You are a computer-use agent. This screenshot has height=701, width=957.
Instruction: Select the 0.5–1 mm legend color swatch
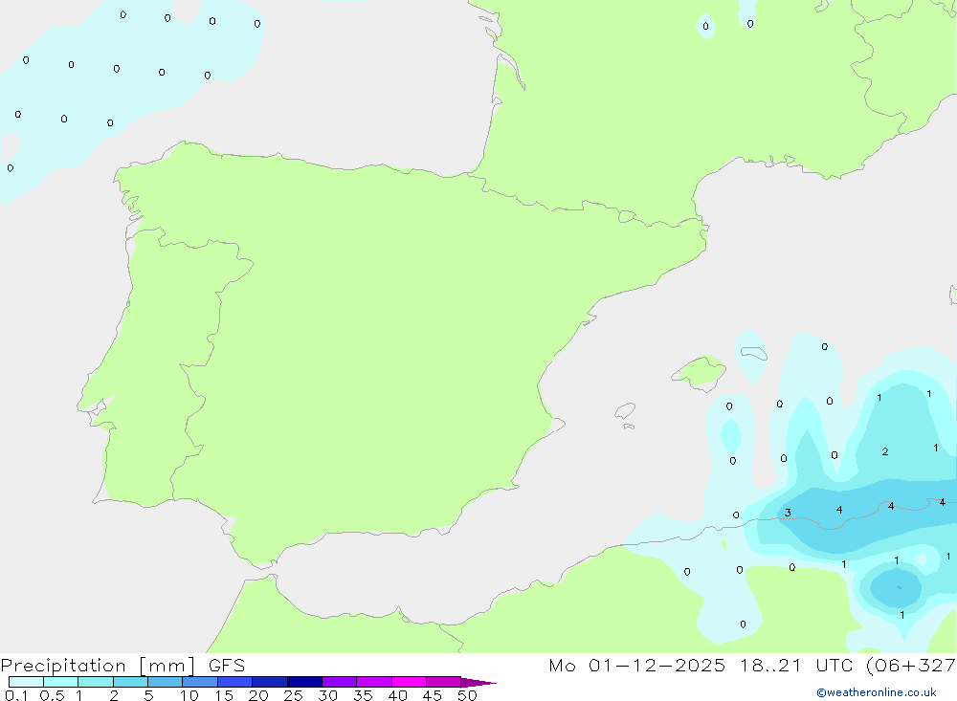(x=61, y=682)
